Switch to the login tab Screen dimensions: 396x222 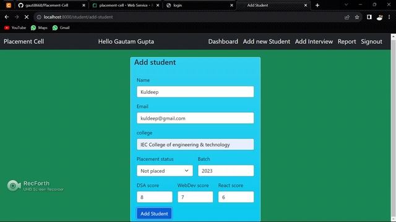pyautogui.click(x=199, y=6)
